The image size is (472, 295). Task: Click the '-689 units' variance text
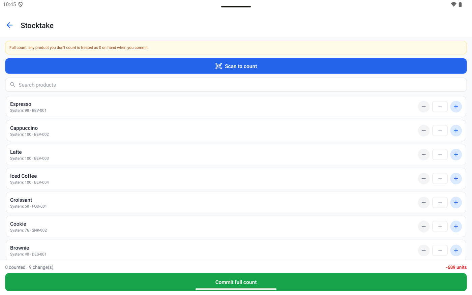pos(456,267)
